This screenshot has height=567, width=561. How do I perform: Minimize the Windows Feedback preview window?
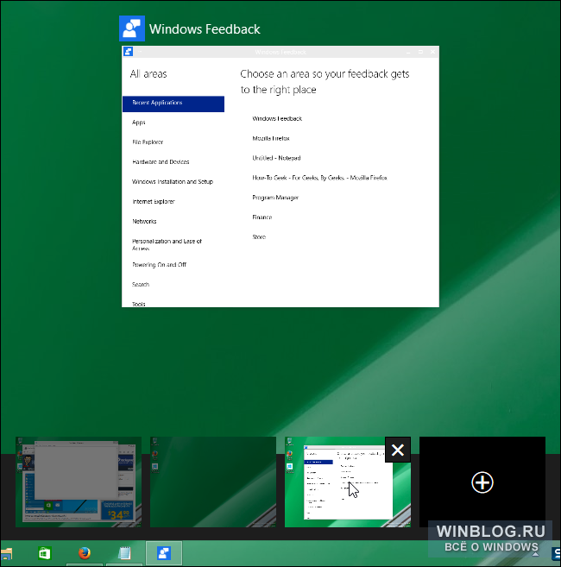click(408, 52)
